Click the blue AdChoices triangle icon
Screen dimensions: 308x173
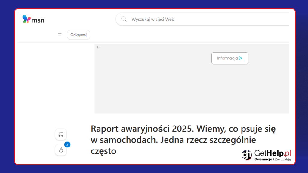pyautogui.click(x=240, y=58)
